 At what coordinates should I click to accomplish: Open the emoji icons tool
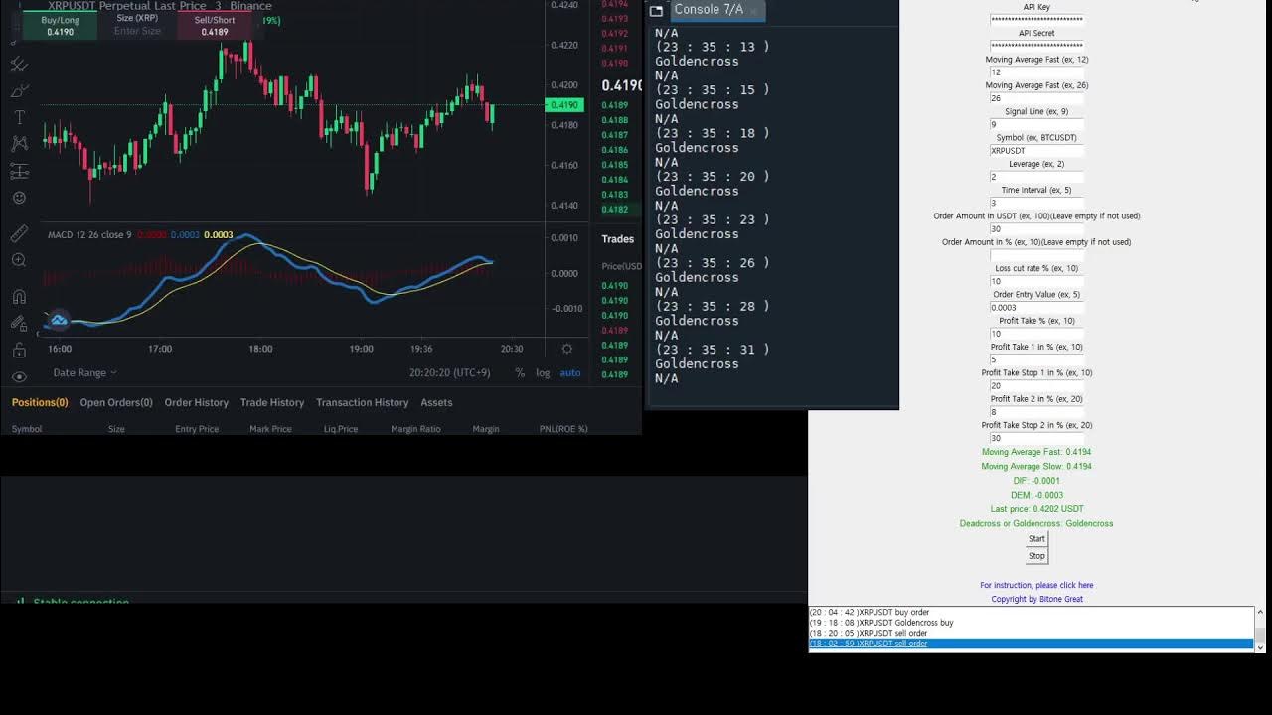(19, 198)
